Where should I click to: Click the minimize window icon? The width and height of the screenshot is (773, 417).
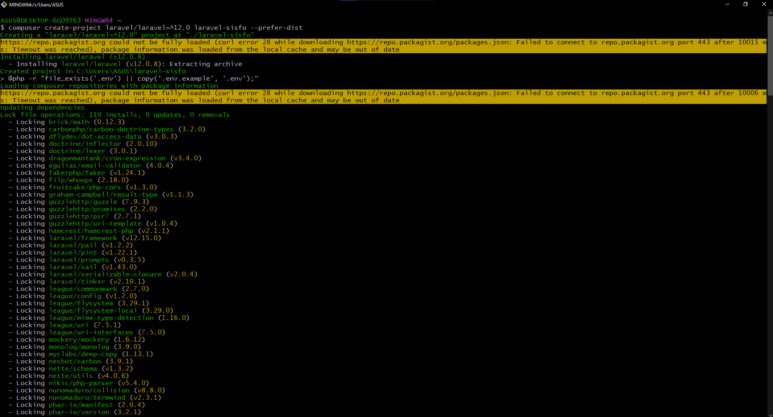click(x=727, y=4)
